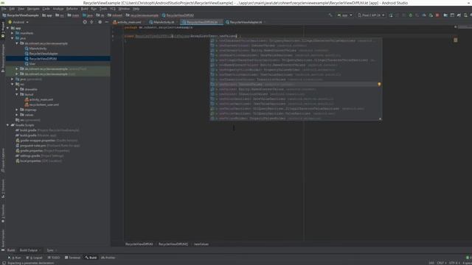Open the app run configuration dropdown
472x265 pixels.
tap(345, 15)
